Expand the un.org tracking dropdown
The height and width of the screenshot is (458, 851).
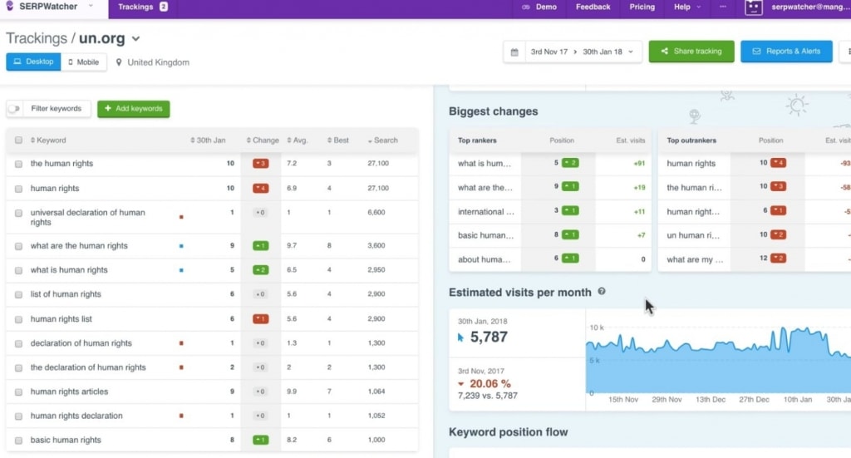tap(135, 38)
